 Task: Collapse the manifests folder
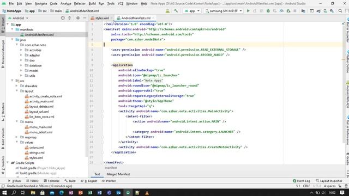(12, 29)
